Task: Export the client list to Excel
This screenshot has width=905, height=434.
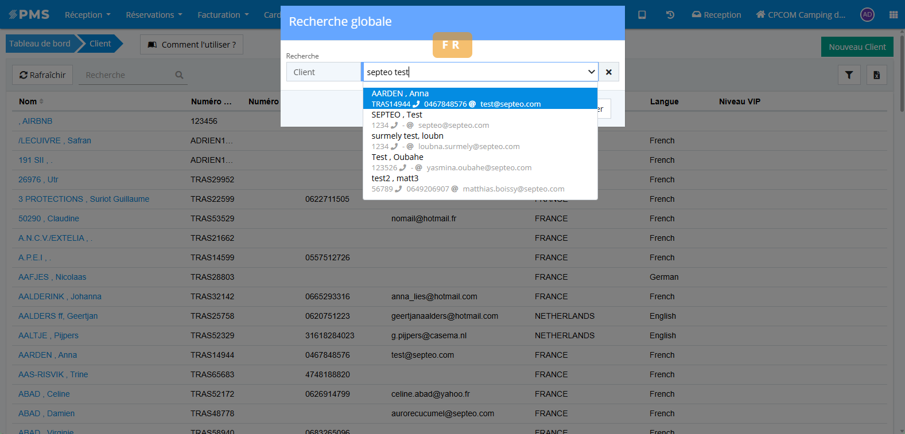Action: point(876,75)
